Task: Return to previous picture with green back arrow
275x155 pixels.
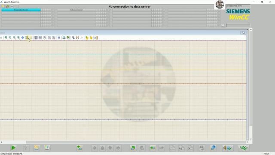Action: pos(133,148)
